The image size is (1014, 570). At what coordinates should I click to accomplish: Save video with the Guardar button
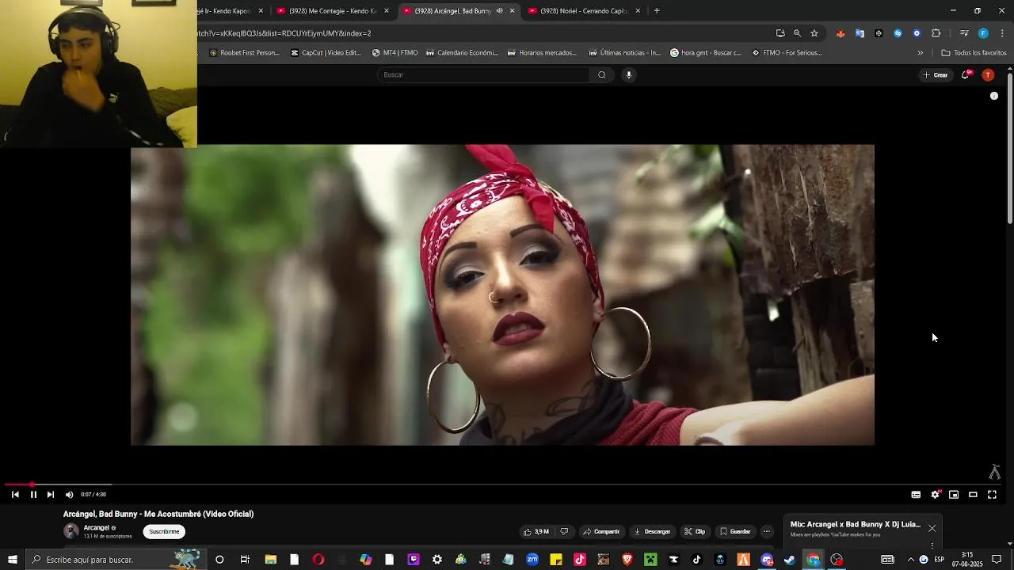[x=735, y=532]
